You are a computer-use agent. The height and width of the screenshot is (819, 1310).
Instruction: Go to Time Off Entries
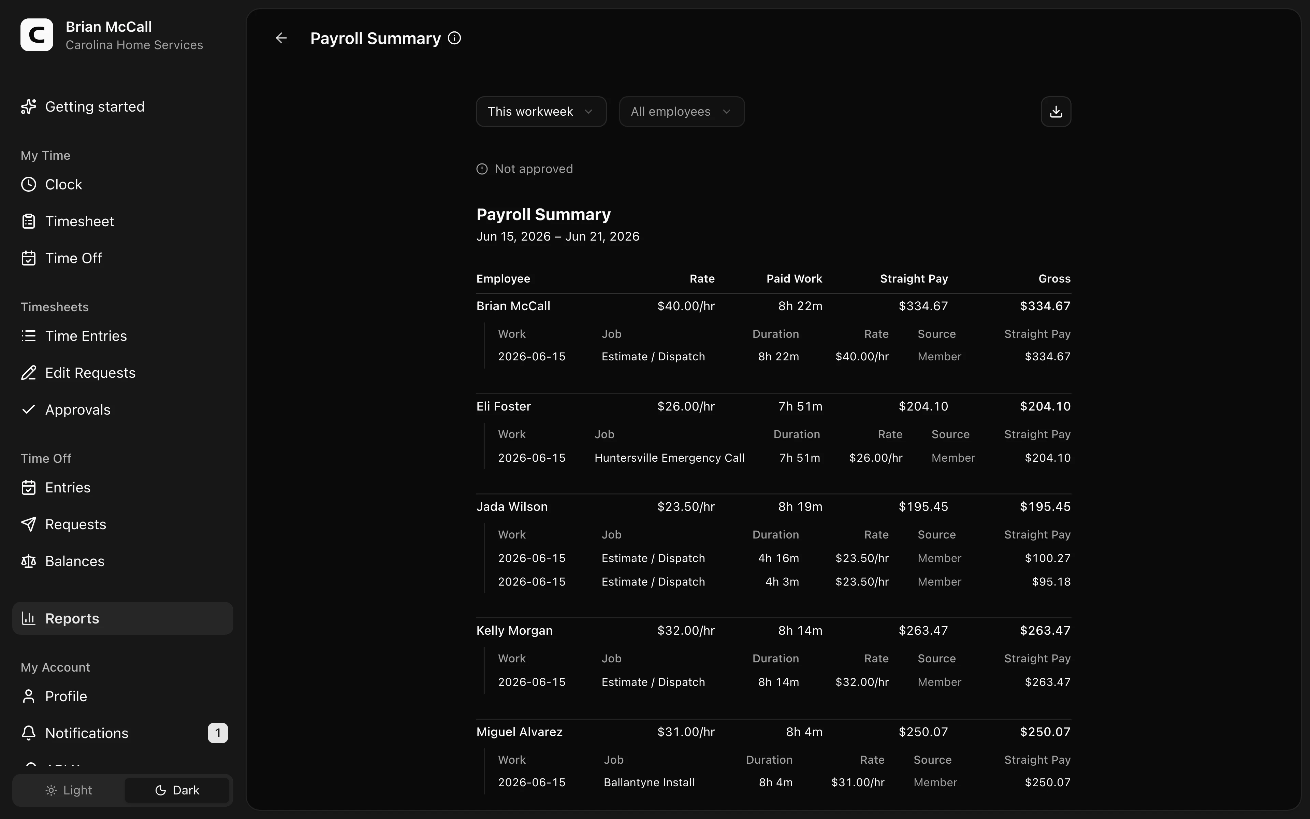[123, 488]
